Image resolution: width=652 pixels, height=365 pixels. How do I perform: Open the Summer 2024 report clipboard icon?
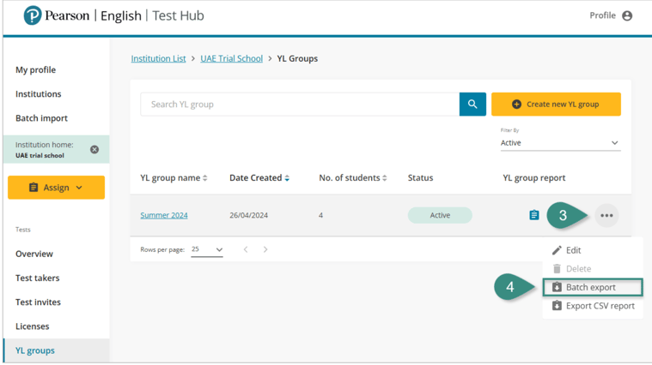click(x=533, y=215)
